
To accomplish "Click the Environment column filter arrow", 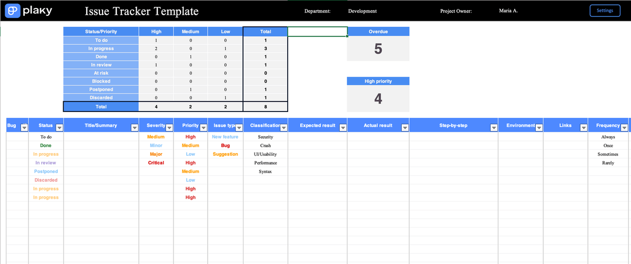I will pyautogui.click(x=538, y=127).
